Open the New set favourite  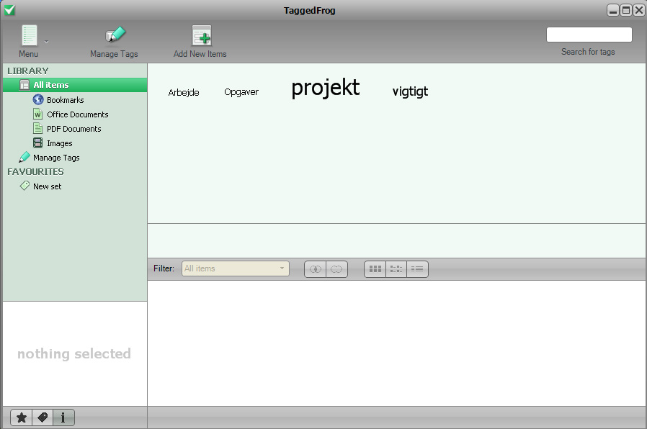(47, 186)
